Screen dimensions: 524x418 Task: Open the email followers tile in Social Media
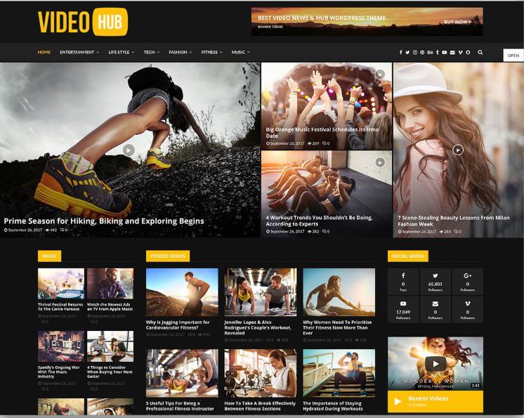[x=435, y=310]
